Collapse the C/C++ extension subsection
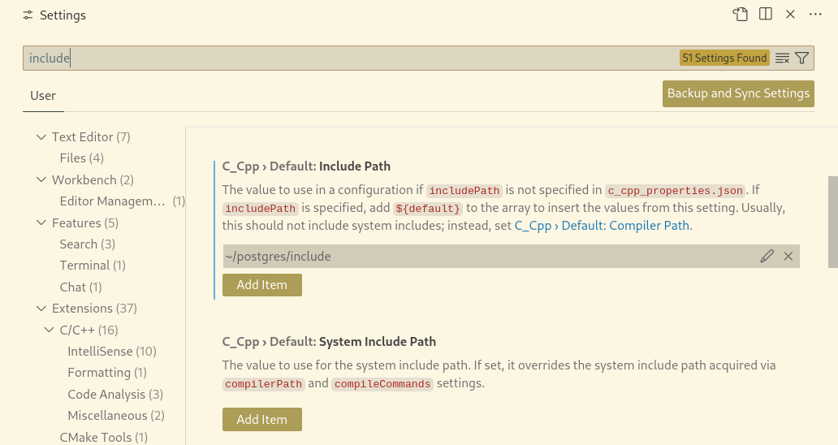 click(50, 330)
